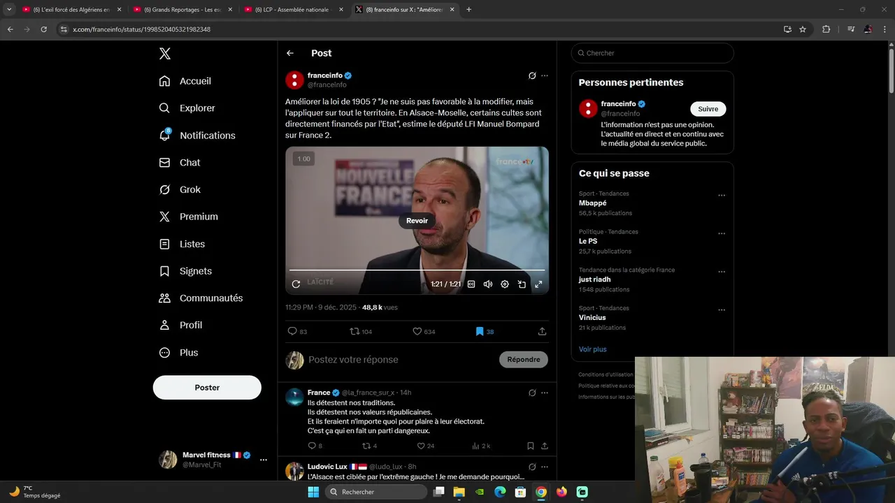This screenshot has height=503, width=895.
Task: Open Chat in sidebar
Action: [180, 162]
